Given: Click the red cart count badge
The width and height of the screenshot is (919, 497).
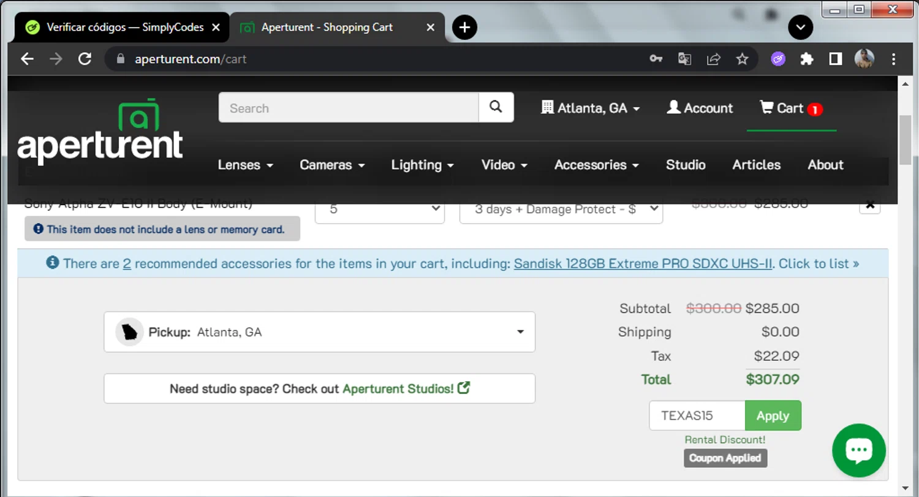Looking at the screenshot, I should [x=815, y=110].
